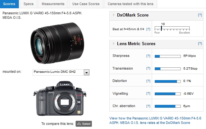Screen dimensions: 206x129
Task: Open the Scores tab
Action: click(9, 4)
